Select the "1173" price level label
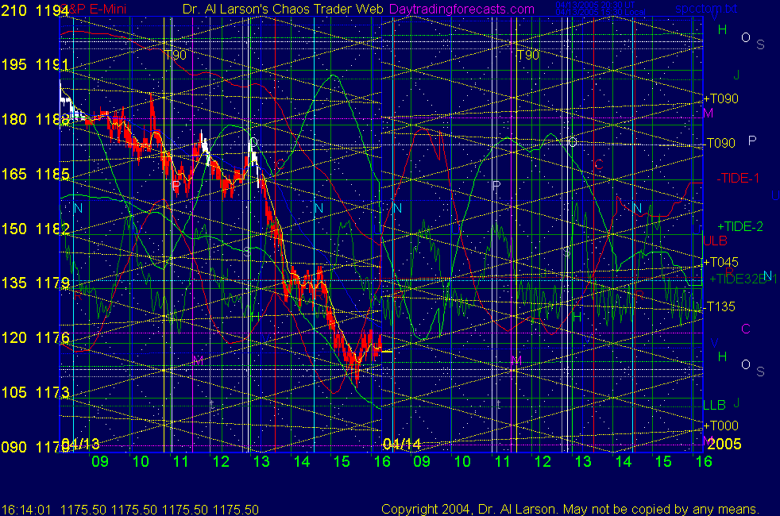This screenshot has width=780, height=516. coord(52,392)
